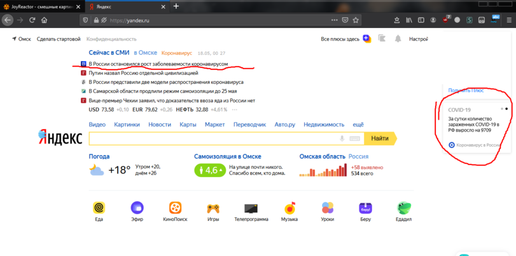Launch the Эфир service

[137, 208]
